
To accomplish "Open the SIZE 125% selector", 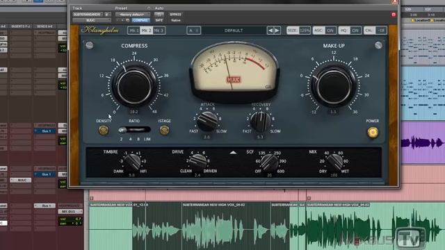I will click(298, 31).
